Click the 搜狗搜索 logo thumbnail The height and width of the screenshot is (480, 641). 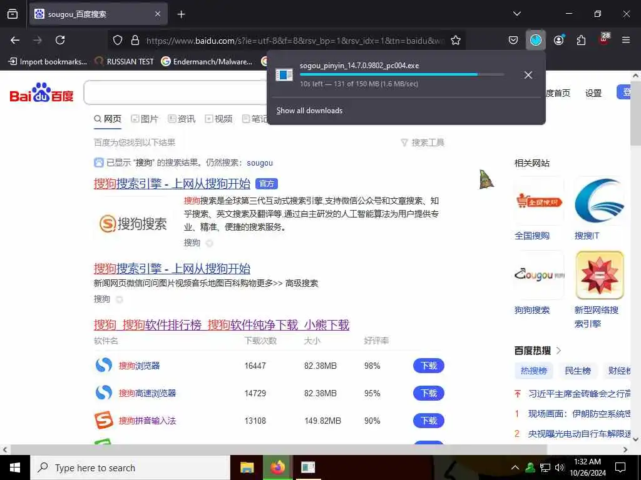pos(134,223)
